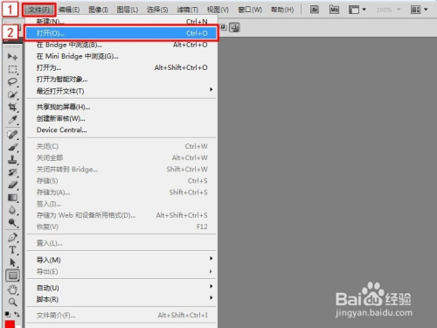Select the Rectangle shape tool

[x=12, y=276]
